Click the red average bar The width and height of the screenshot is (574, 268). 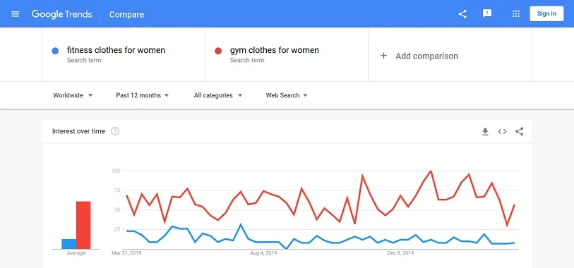point(83,225)
